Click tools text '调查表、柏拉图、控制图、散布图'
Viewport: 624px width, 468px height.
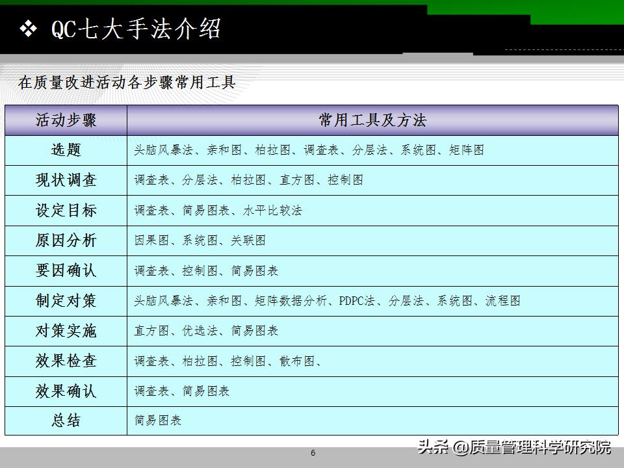coord(227,361)
